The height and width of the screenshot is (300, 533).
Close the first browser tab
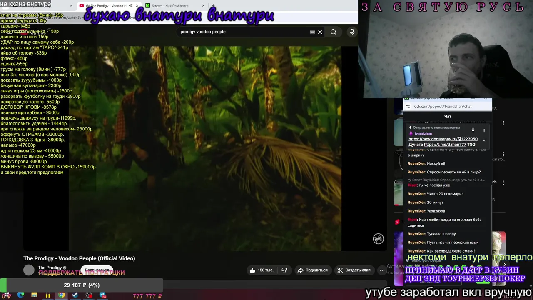[x=71, y=5]
